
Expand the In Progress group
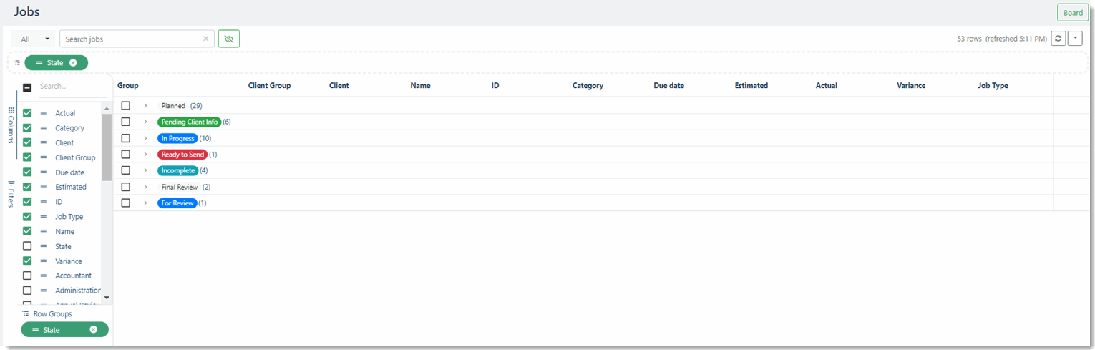coord(145,138)
